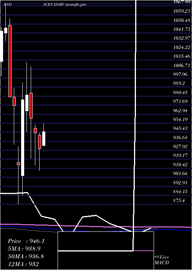Click the 971.69 price axis label
This screenshot has width=192, height=270.
[x=180, y=101]
